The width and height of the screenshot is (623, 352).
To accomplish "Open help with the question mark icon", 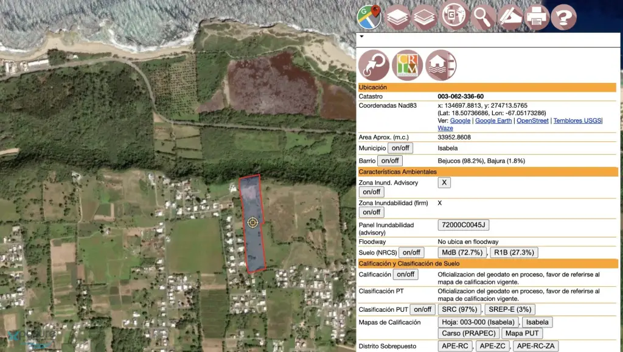I will [563, 16].
